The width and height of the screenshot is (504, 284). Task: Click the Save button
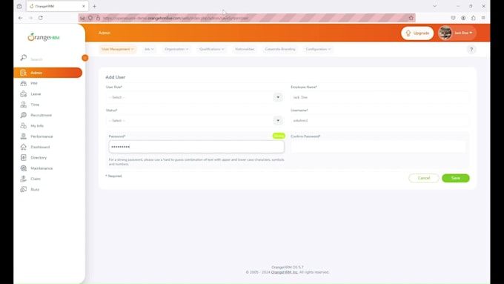tap(456, 178)
